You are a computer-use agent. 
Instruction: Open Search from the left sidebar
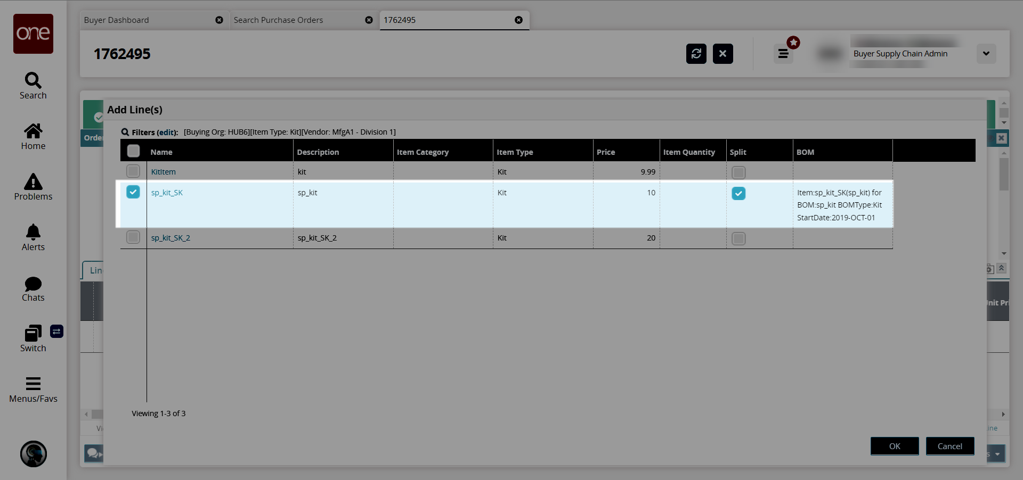[33, 86]
